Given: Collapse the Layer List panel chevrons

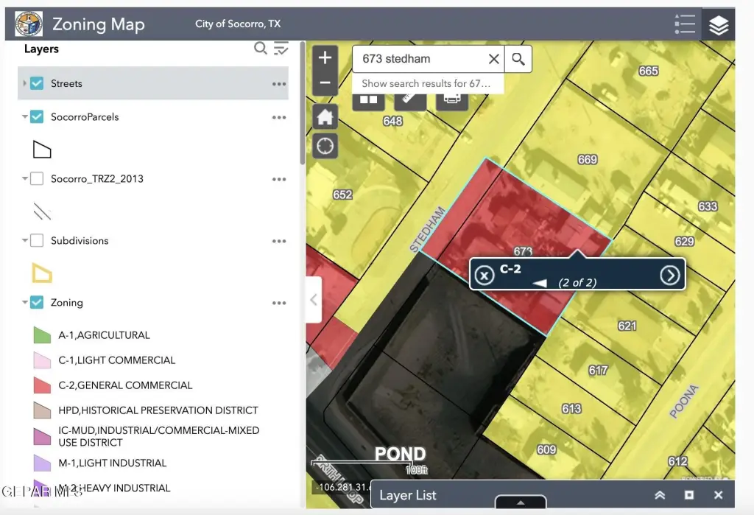Looking at the screenshot, I should point(660,495).
